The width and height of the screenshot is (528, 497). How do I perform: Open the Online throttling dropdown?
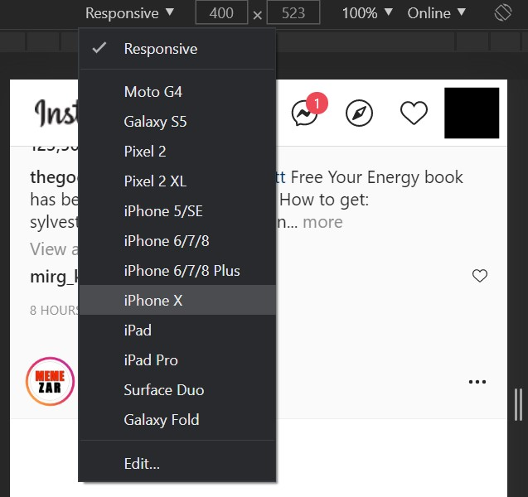point(436,13)
